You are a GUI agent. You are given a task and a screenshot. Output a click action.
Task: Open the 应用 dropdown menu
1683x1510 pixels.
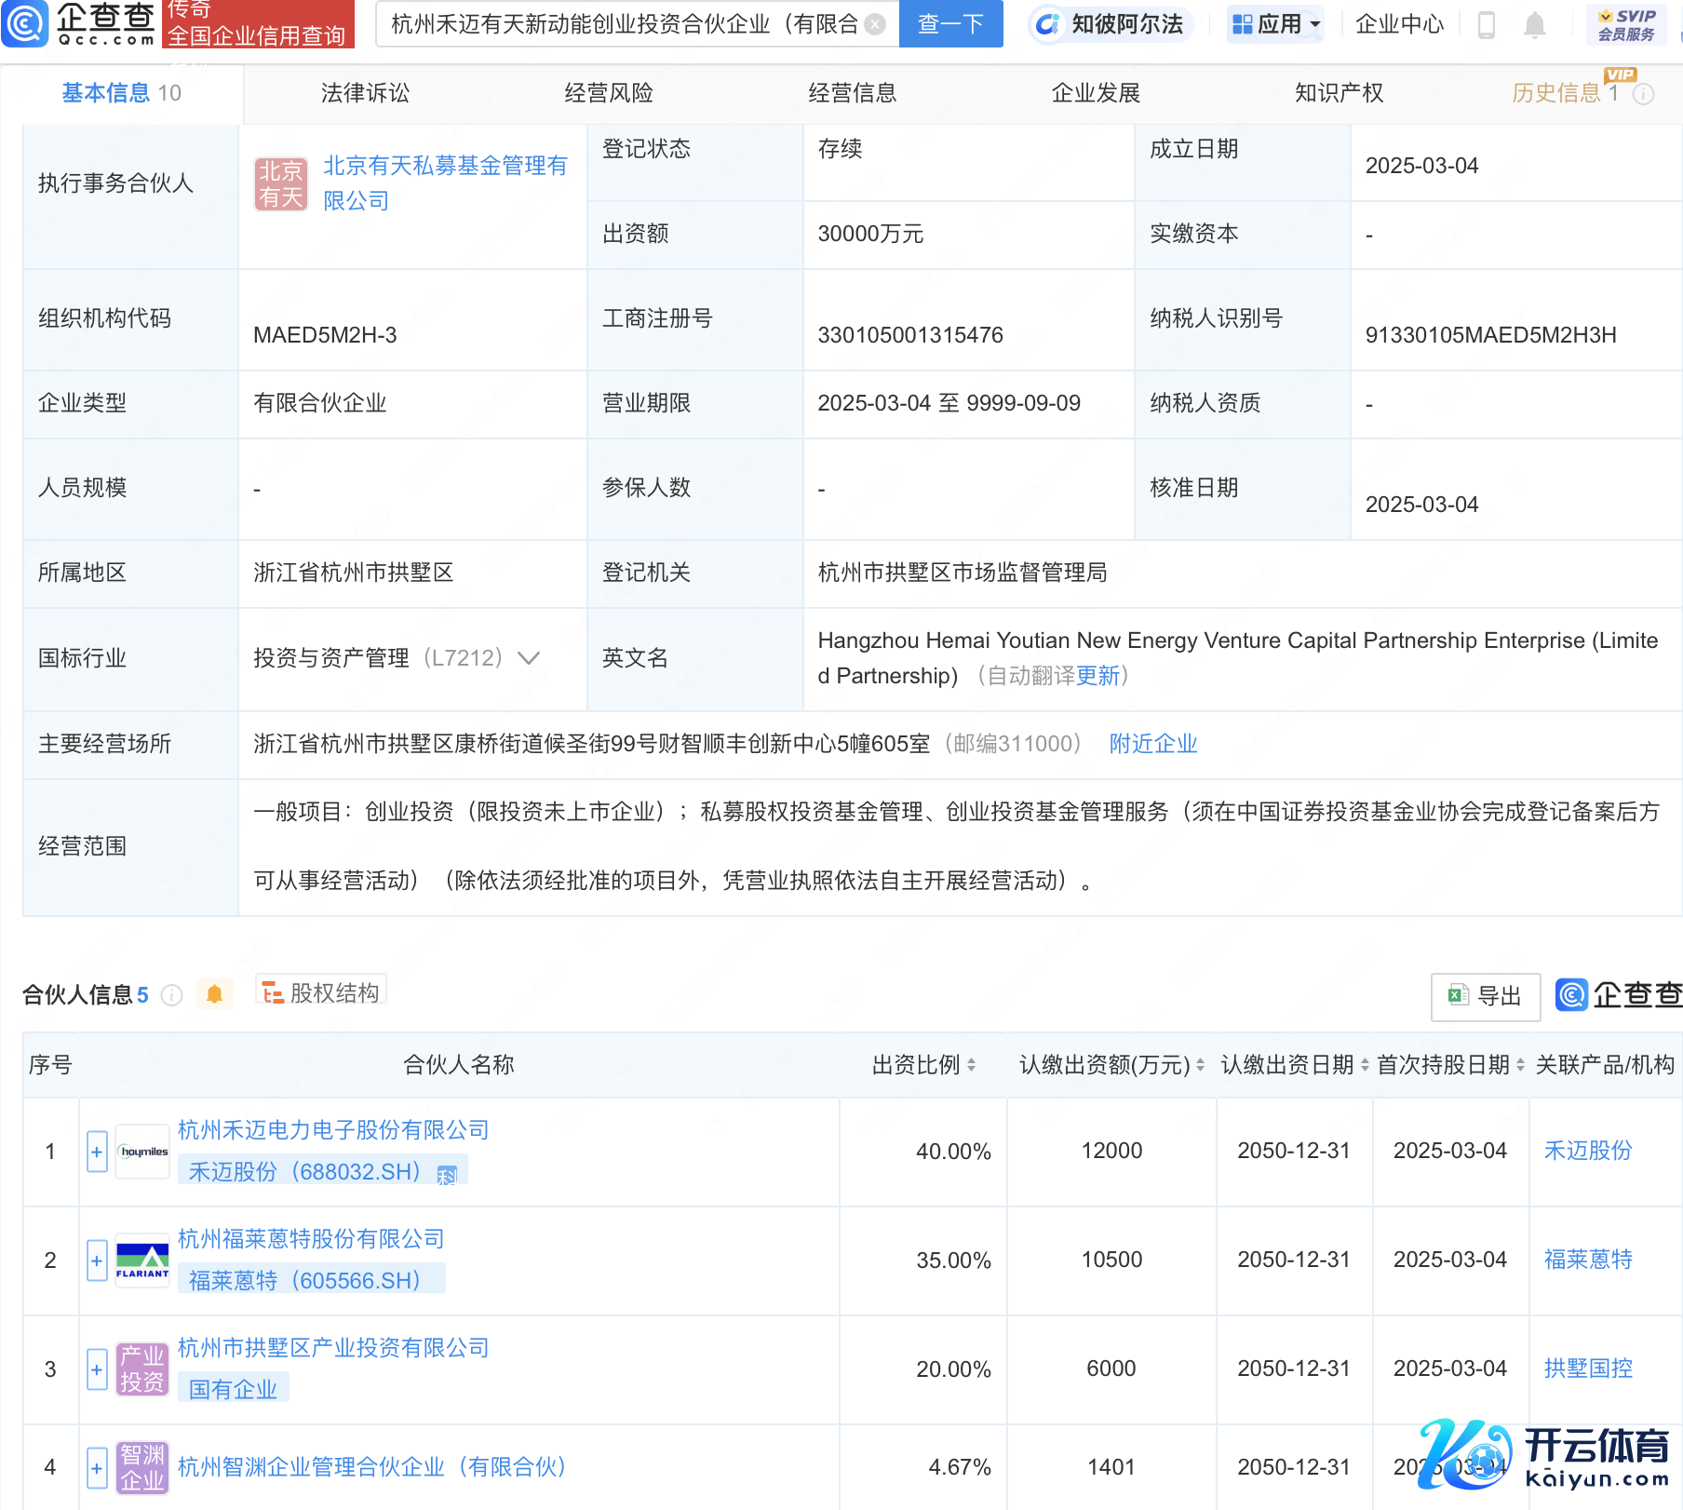pos(1275,24)
